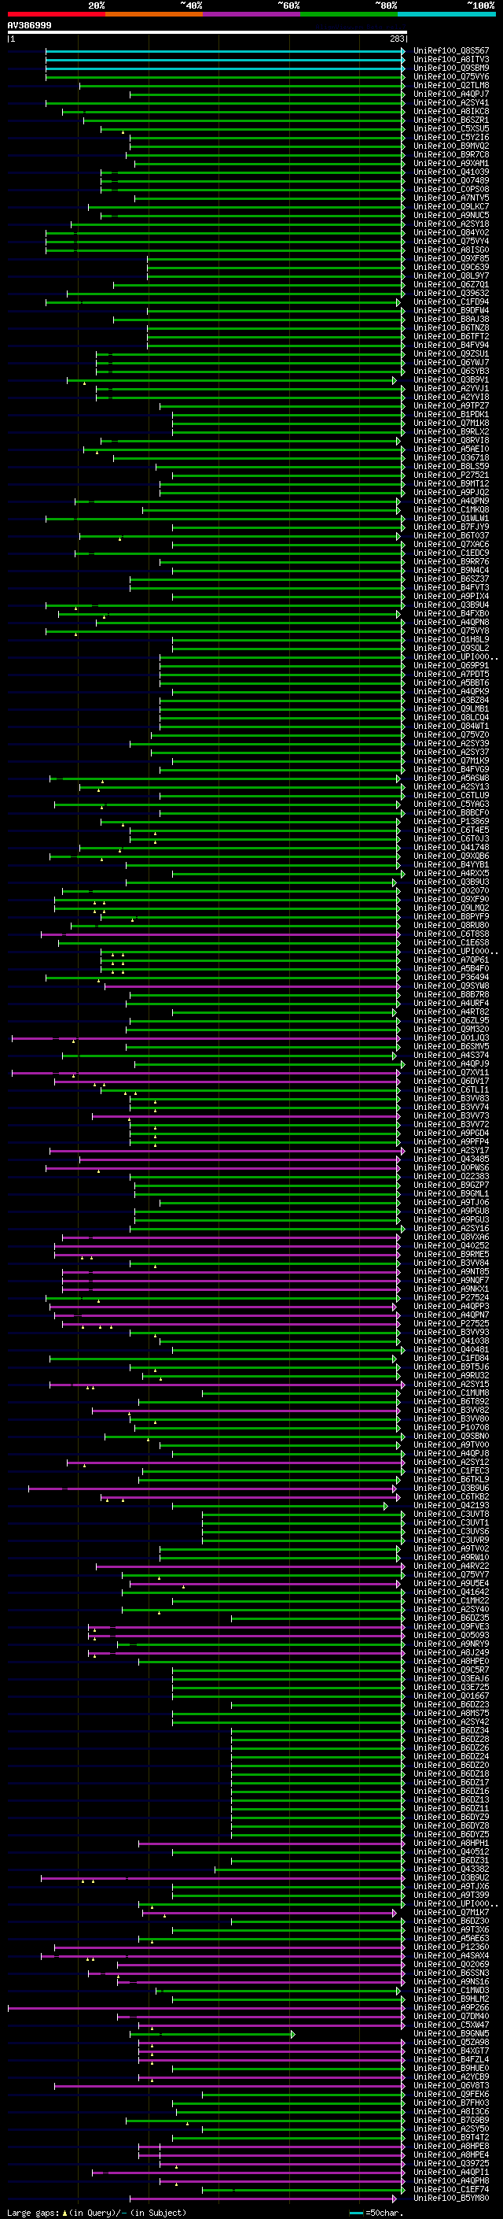Click the white query sequence ruler bar
The height and width of the screenshot is (2219, 503).
click(x=207, y=31)
